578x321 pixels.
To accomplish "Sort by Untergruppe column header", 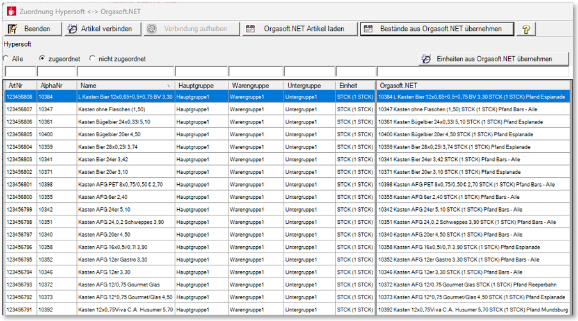I will (309, 86).
